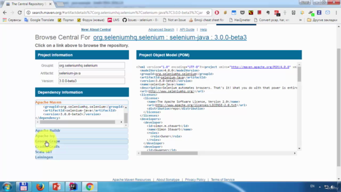Image resolution: width=341 pixels, height=192 pixels.
Task: Open the LMS bookmark
Action: (113, 20)
